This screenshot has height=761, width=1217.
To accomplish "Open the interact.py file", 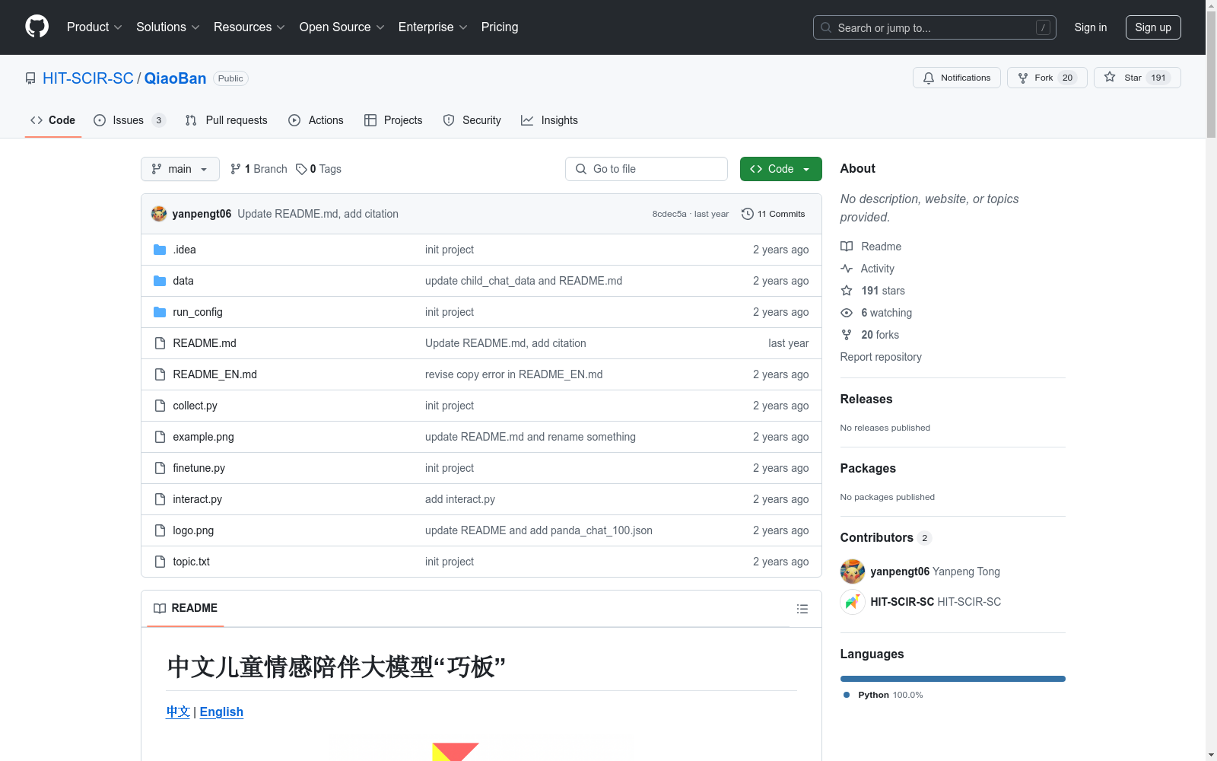I will click(x=197, y=499).
